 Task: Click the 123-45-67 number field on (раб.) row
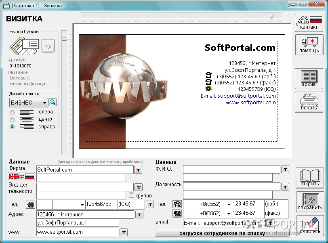coord(248,204)
